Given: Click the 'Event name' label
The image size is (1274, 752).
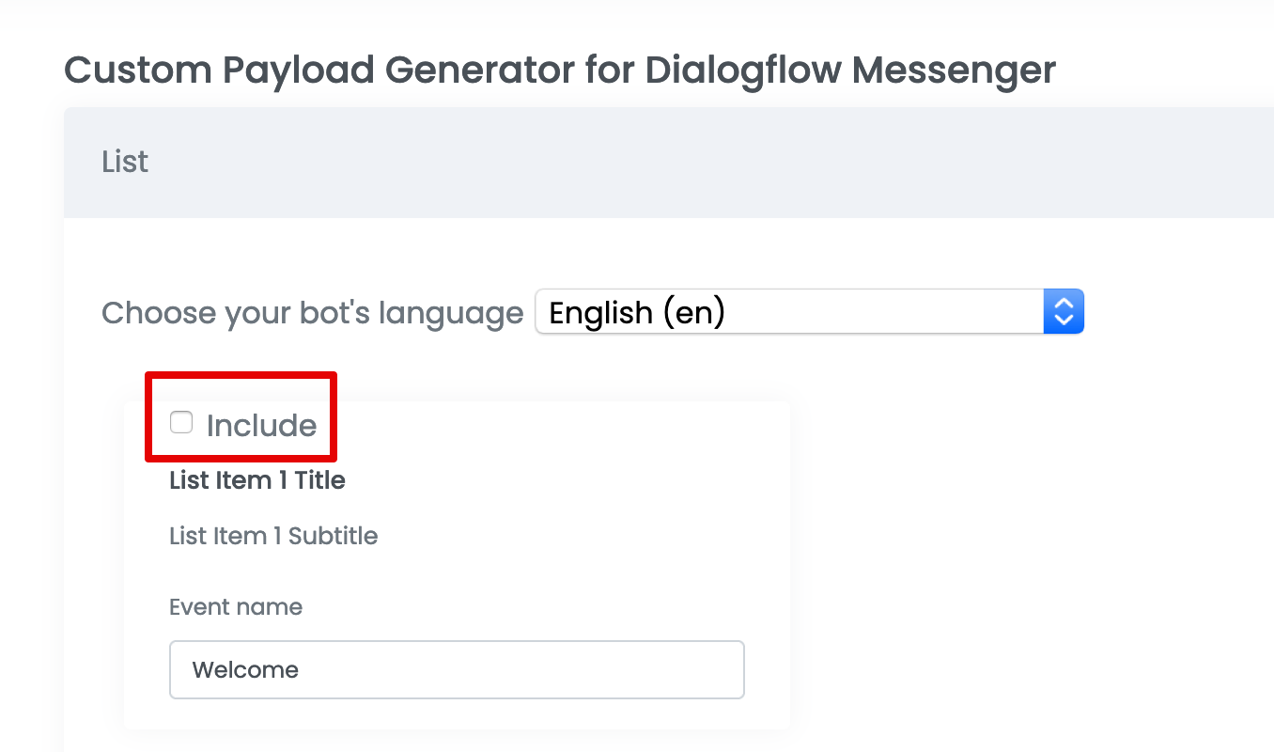Looking at the screenshot, I should tap(236, 607).
